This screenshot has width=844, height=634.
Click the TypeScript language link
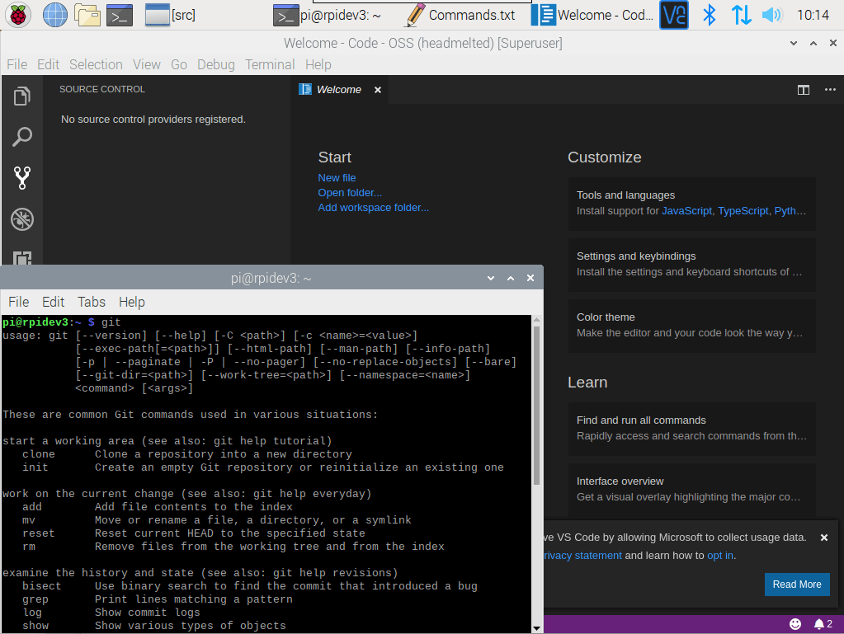(743, 211)
